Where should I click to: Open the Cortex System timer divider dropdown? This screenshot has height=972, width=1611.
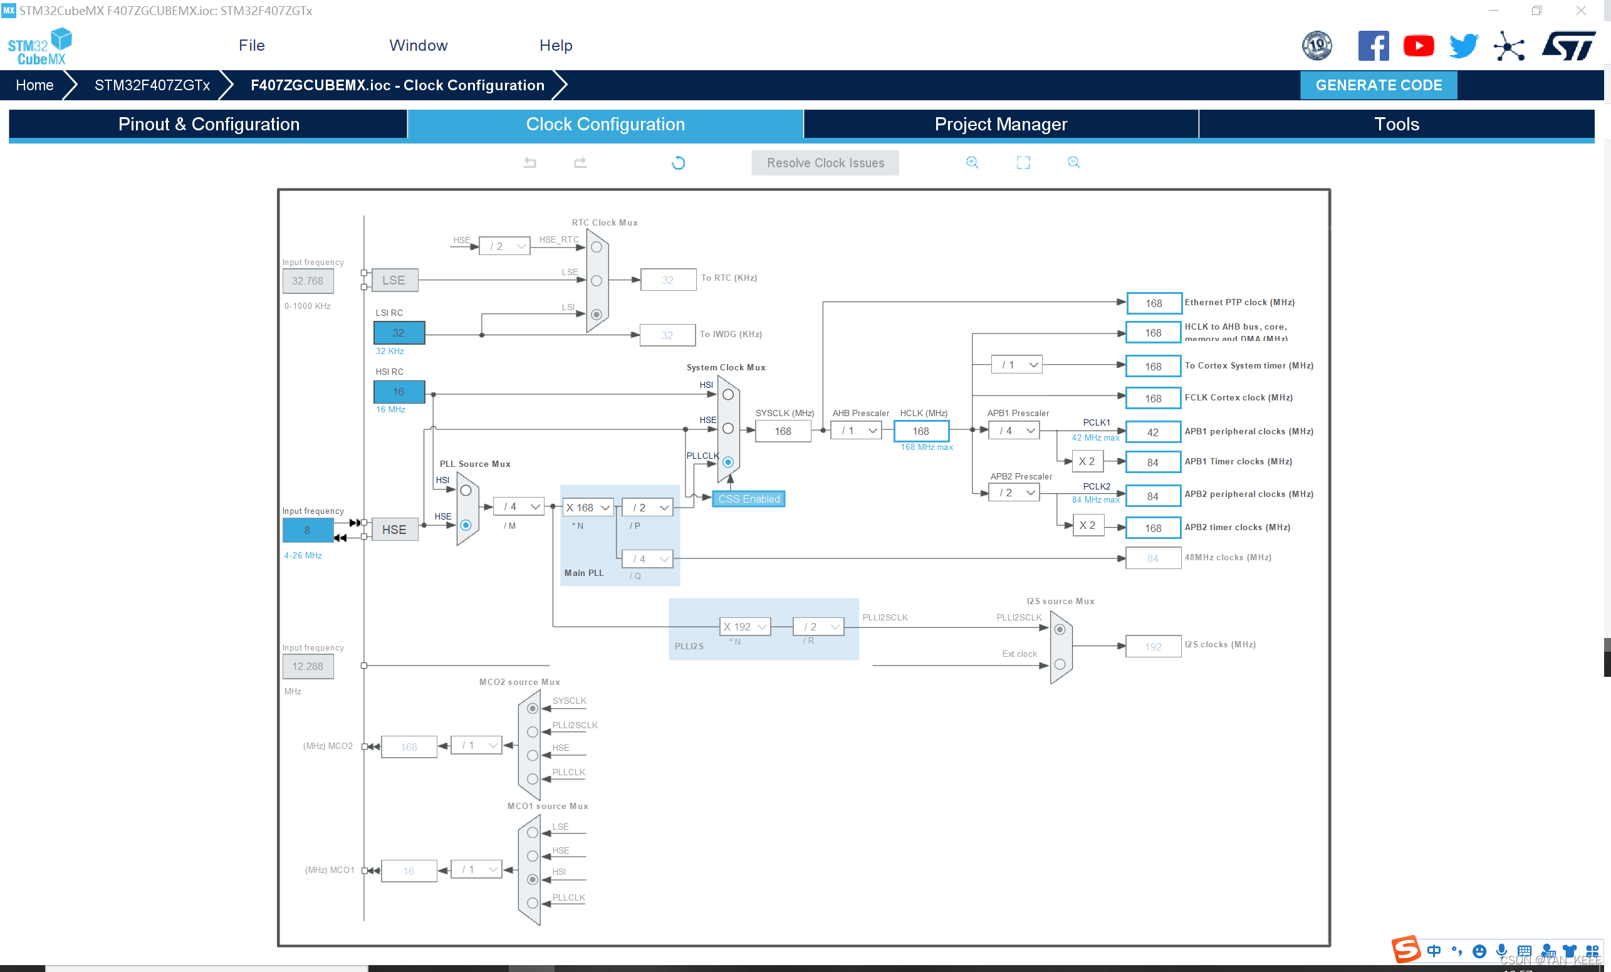(x=1017, y=365)
